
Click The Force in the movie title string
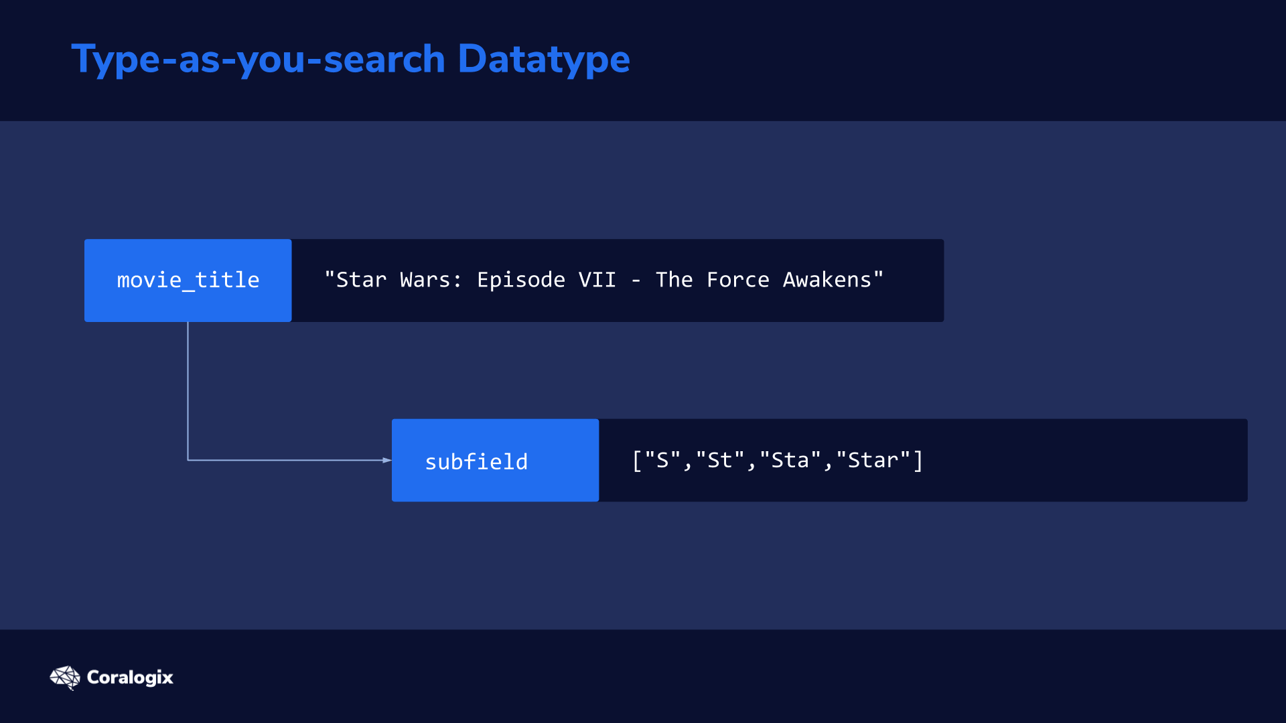click(x=713, y=280)
